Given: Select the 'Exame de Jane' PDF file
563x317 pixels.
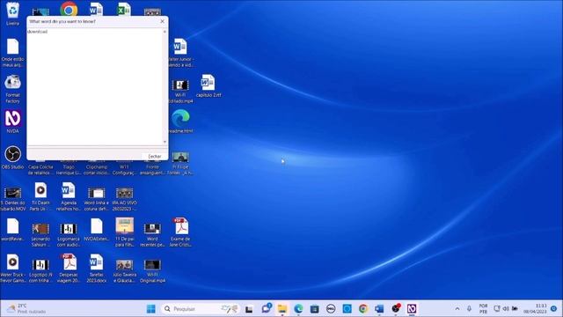Looking at the screenshot, I should pos(180,232).
